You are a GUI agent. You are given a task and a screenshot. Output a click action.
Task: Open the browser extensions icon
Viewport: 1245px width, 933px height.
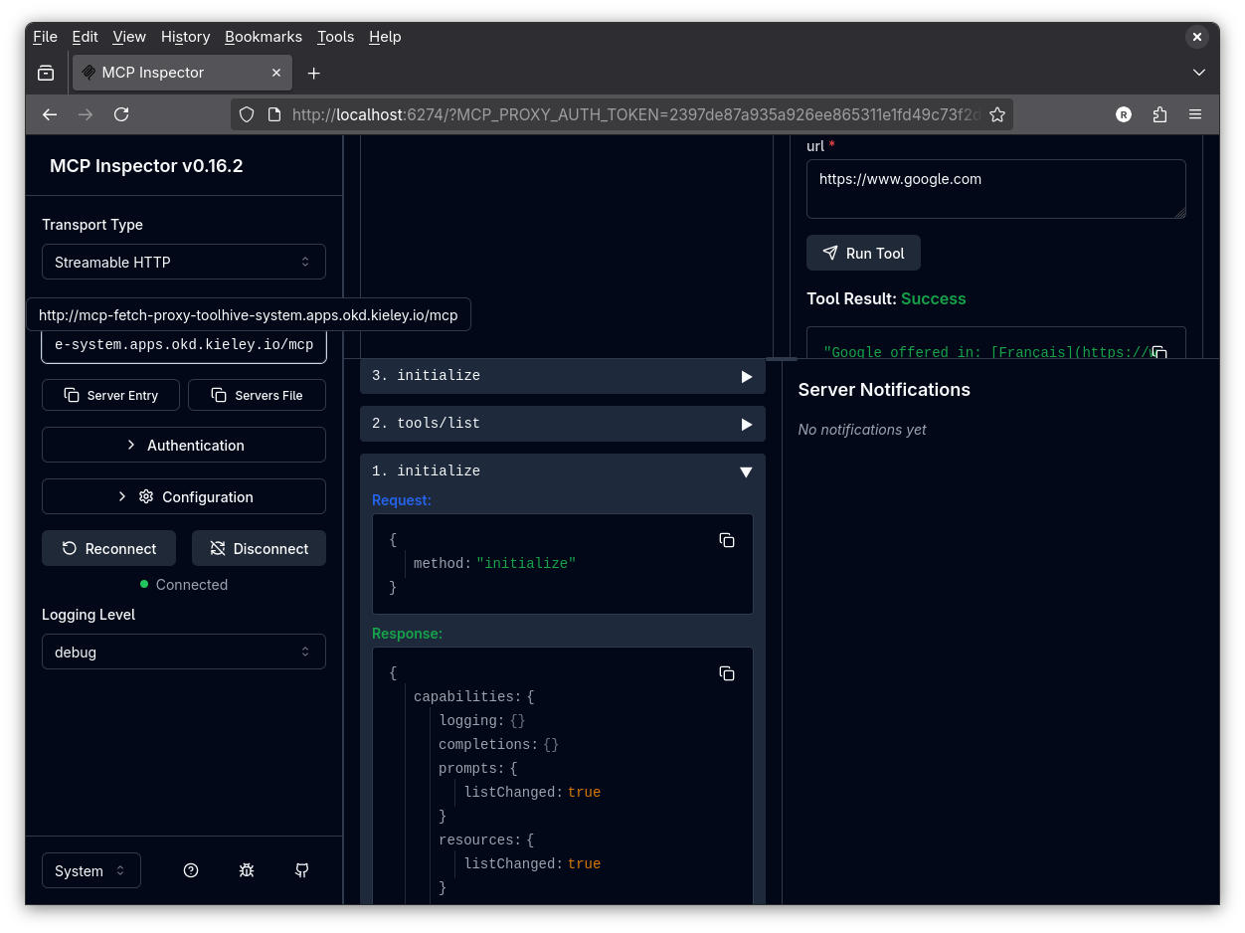click(x=1159, y=114)
